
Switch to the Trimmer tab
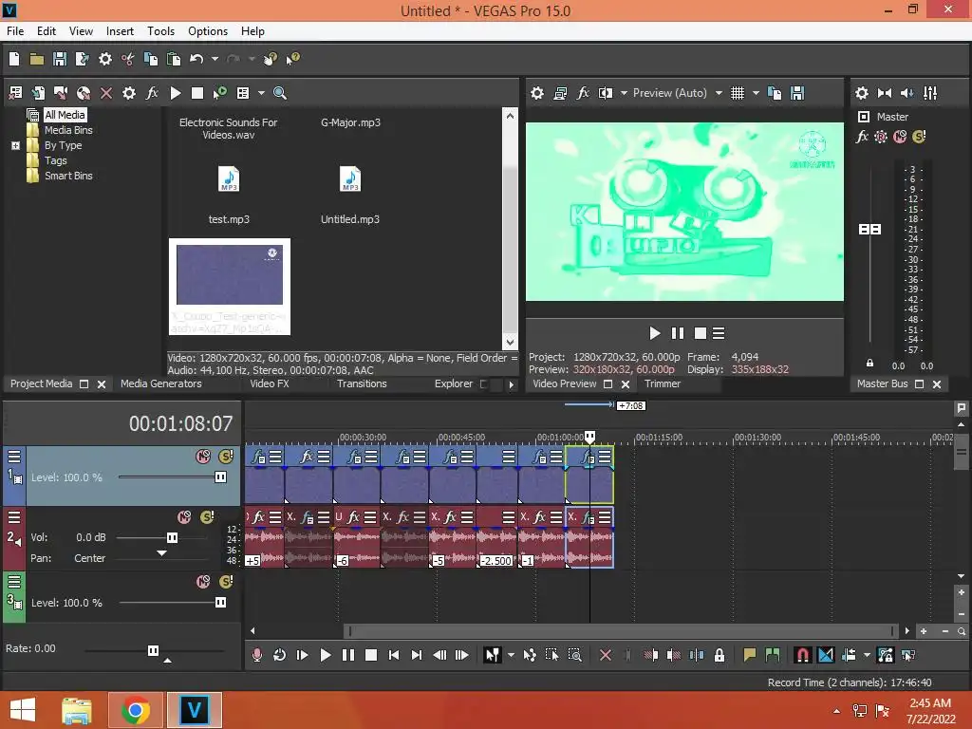(x=662, y=383)
